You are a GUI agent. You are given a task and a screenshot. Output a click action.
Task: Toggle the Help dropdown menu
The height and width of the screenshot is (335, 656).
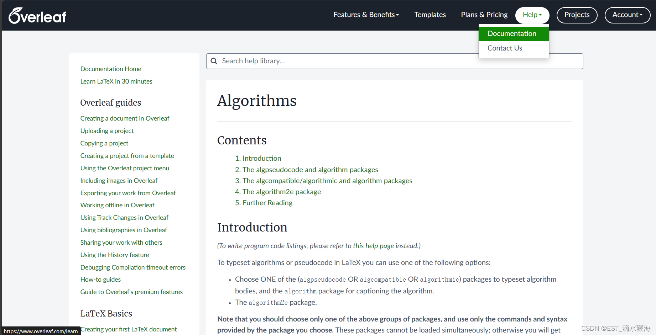click(x=532, y=15)
